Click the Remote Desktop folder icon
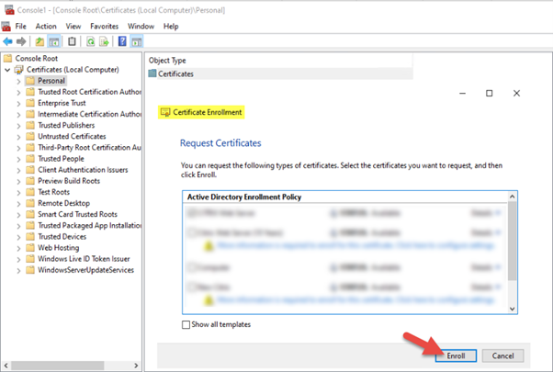The height and width of the screenshot is (372, 553). tap(30, 203)
